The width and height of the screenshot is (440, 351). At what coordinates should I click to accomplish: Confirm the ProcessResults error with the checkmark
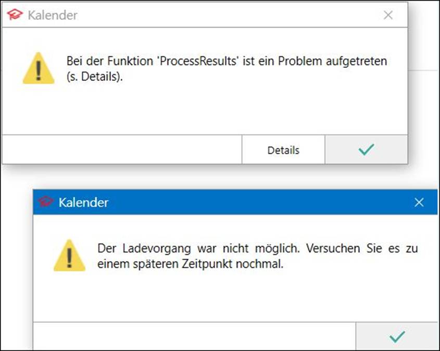pyautogui.click(x=366, y=150)
